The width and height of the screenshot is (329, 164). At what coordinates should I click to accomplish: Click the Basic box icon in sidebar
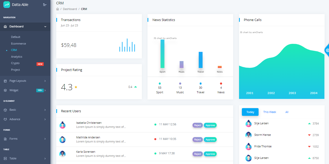tap(5, 110)
